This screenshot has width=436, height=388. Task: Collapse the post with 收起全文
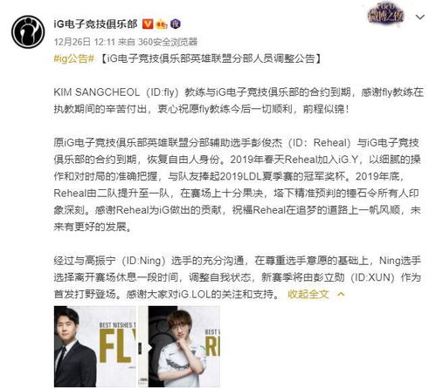click(x=308, y=294)
